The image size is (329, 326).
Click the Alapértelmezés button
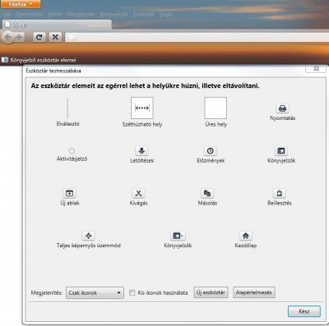click(254, 292)
